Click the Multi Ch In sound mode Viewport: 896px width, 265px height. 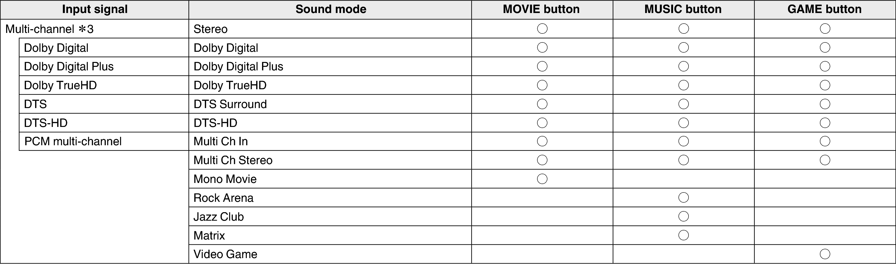221,141
